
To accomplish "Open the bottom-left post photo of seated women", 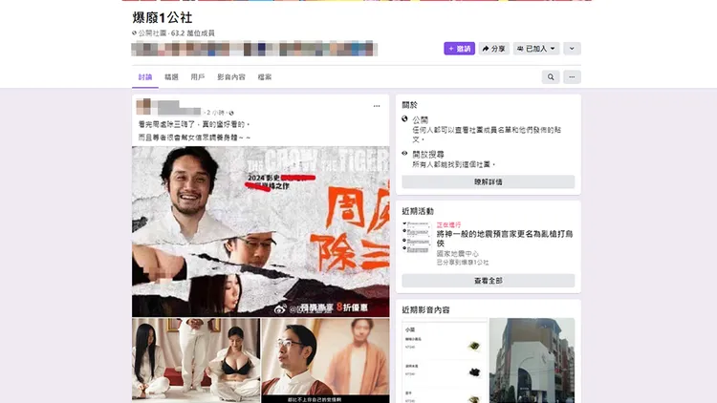I will coord(196,361).
